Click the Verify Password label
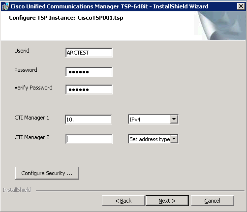Screen dimensions: 247x212 33,88
